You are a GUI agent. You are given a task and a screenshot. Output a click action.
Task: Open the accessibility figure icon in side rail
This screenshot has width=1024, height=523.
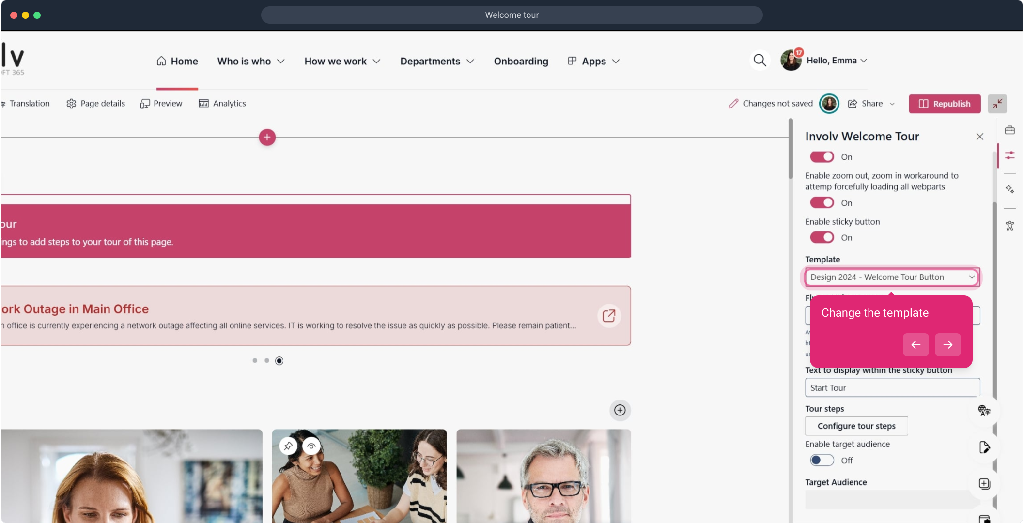pos(1009,226)
